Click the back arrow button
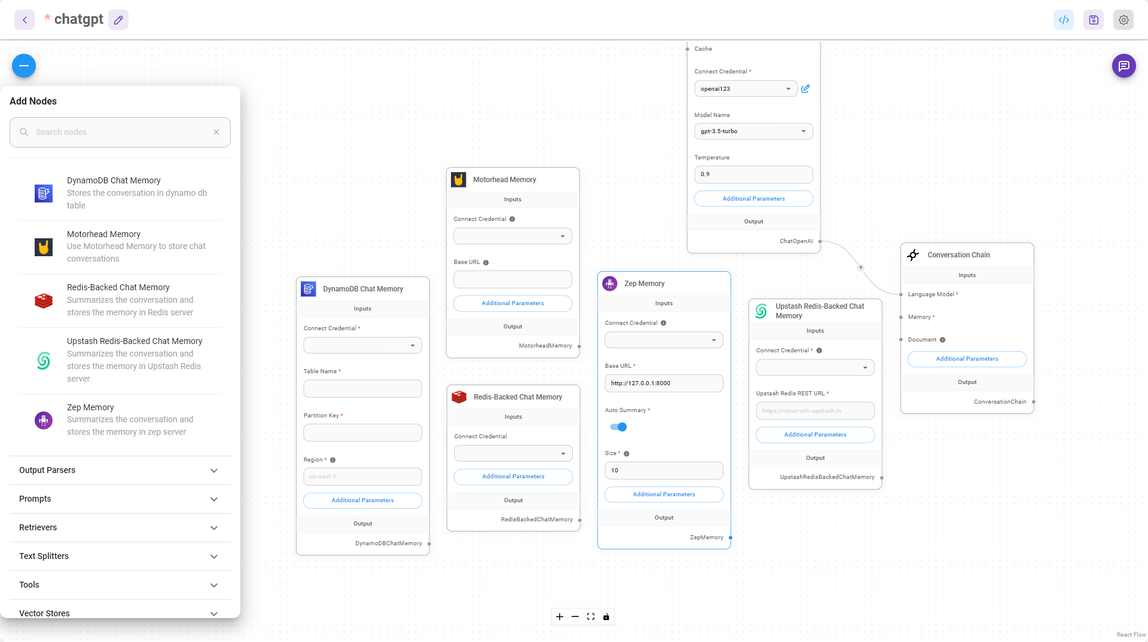Image resolution: width=1148 pixels, height=642 pixels. tap(25, 20)
